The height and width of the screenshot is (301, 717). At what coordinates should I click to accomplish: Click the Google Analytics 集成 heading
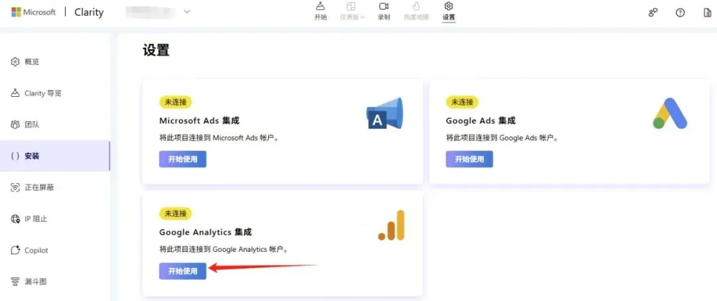pyautogui.click(x=205, y=233)
